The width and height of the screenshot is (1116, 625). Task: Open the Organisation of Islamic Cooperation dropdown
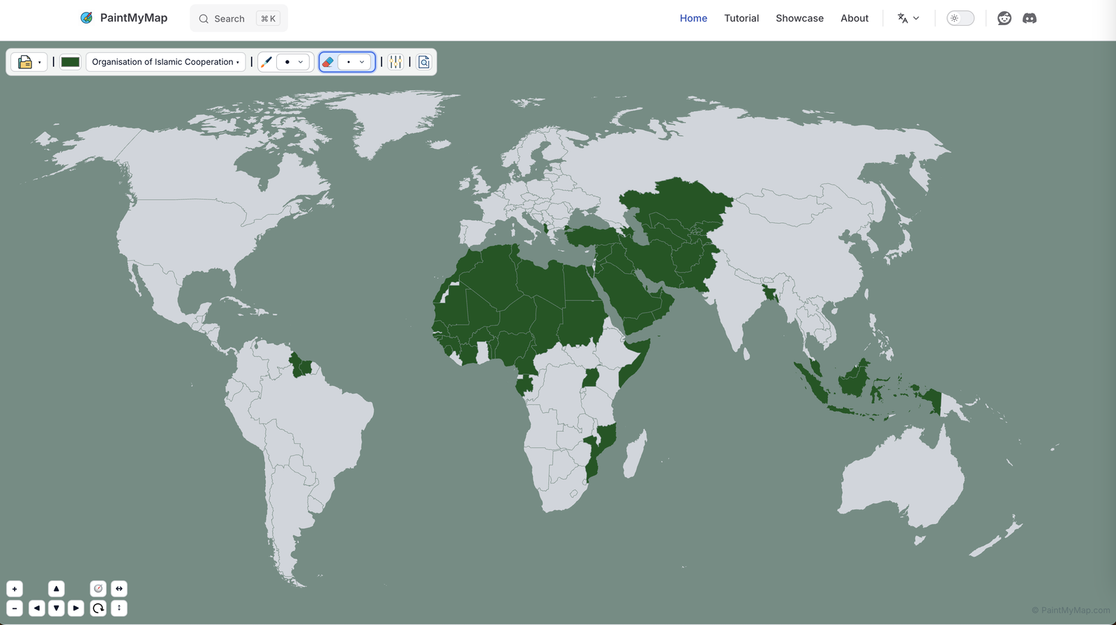[x=165, y=62]
